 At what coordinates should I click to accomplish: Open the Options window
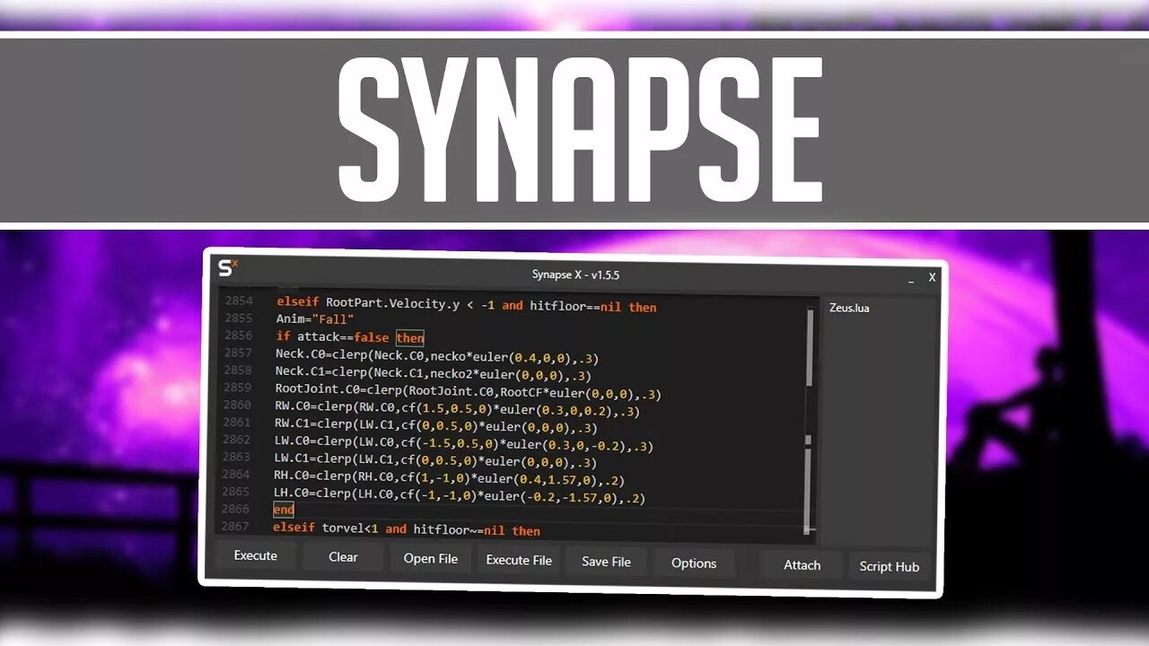[x=694, y=563]
